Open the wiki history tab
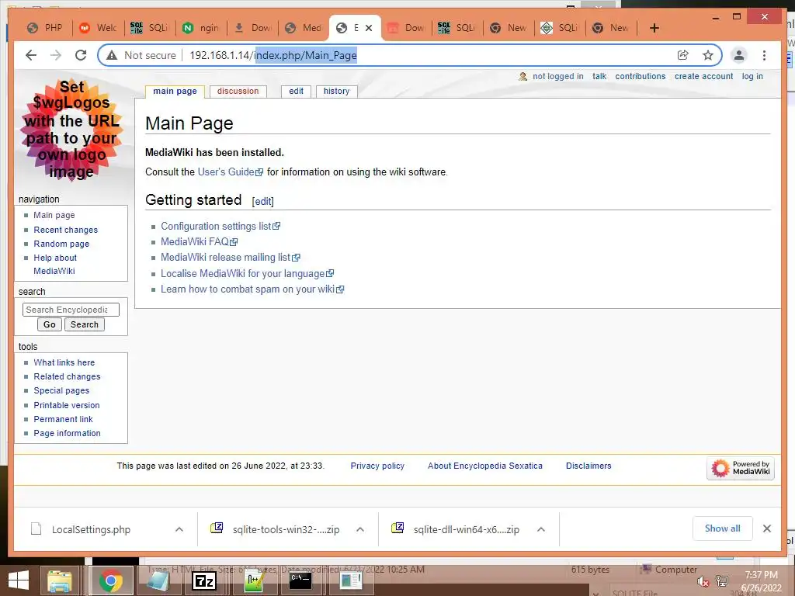The width and height of the screenshot is (795, 596). [337, 92]
